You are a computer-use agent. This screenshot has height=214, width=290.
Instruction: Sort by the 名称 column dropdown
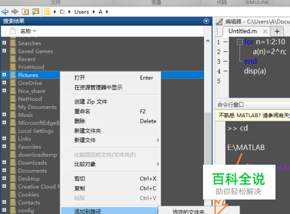click(35, 31)
